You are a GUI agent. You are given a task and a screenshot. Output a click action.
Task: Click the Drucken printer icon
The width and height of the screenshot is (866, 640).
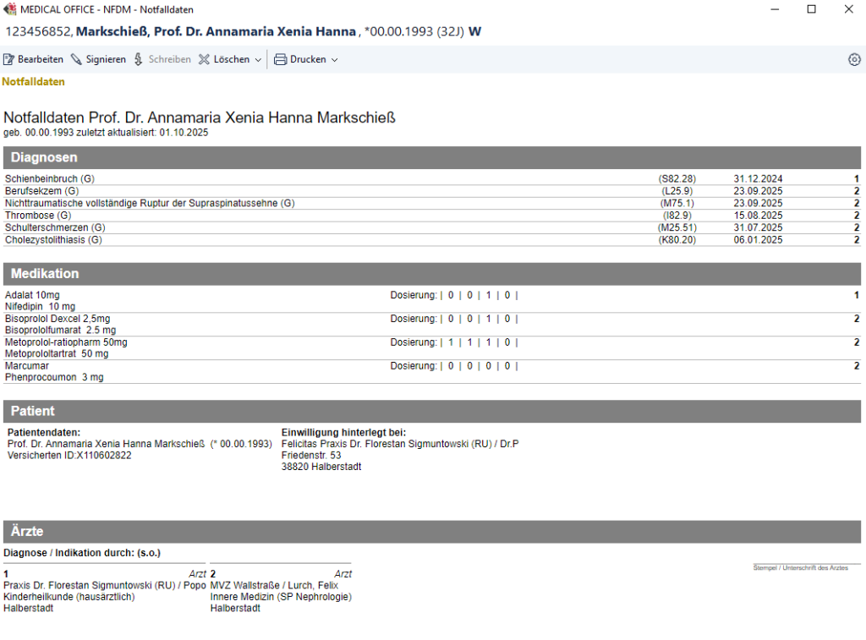coord(280,60)
